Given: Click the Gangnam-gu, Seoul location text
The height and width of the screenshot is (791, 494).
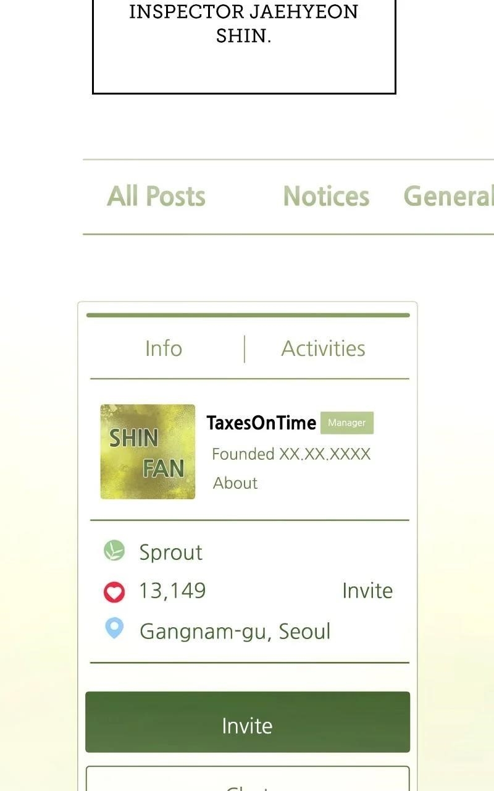Looking at the screenshot, I should point(235,632).
